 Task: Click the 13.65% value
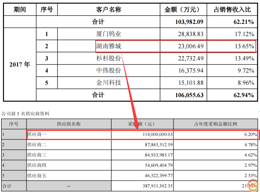pyautogui.click(x=244, y=46)
